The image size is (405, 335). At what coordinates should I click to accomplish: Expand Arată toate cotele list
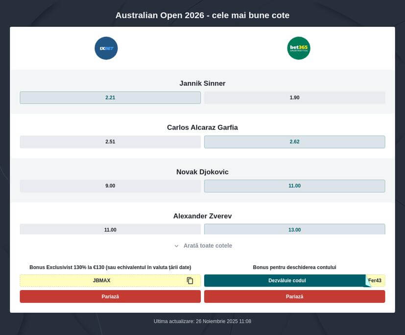point(207,246)
